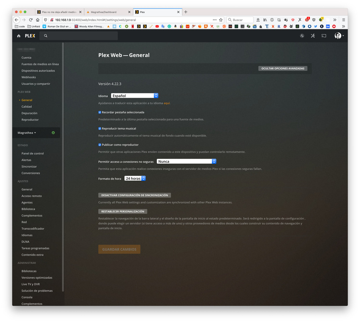This screenshot has width=360, height=322.
Task: Open Reproductor settings section
Action: 30,120
